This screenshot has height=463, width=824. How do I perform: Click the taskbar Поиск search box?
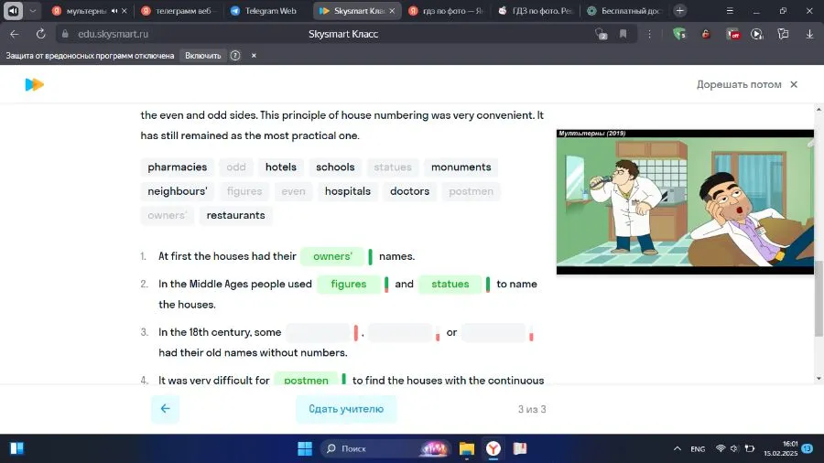pos(385,448)
